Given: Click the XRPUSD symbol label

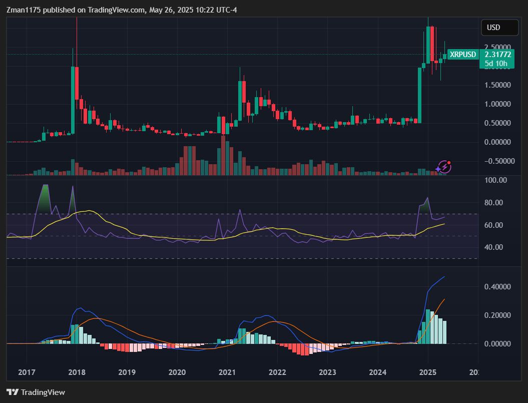Looking at the screenshot, I should coord(463,55).
